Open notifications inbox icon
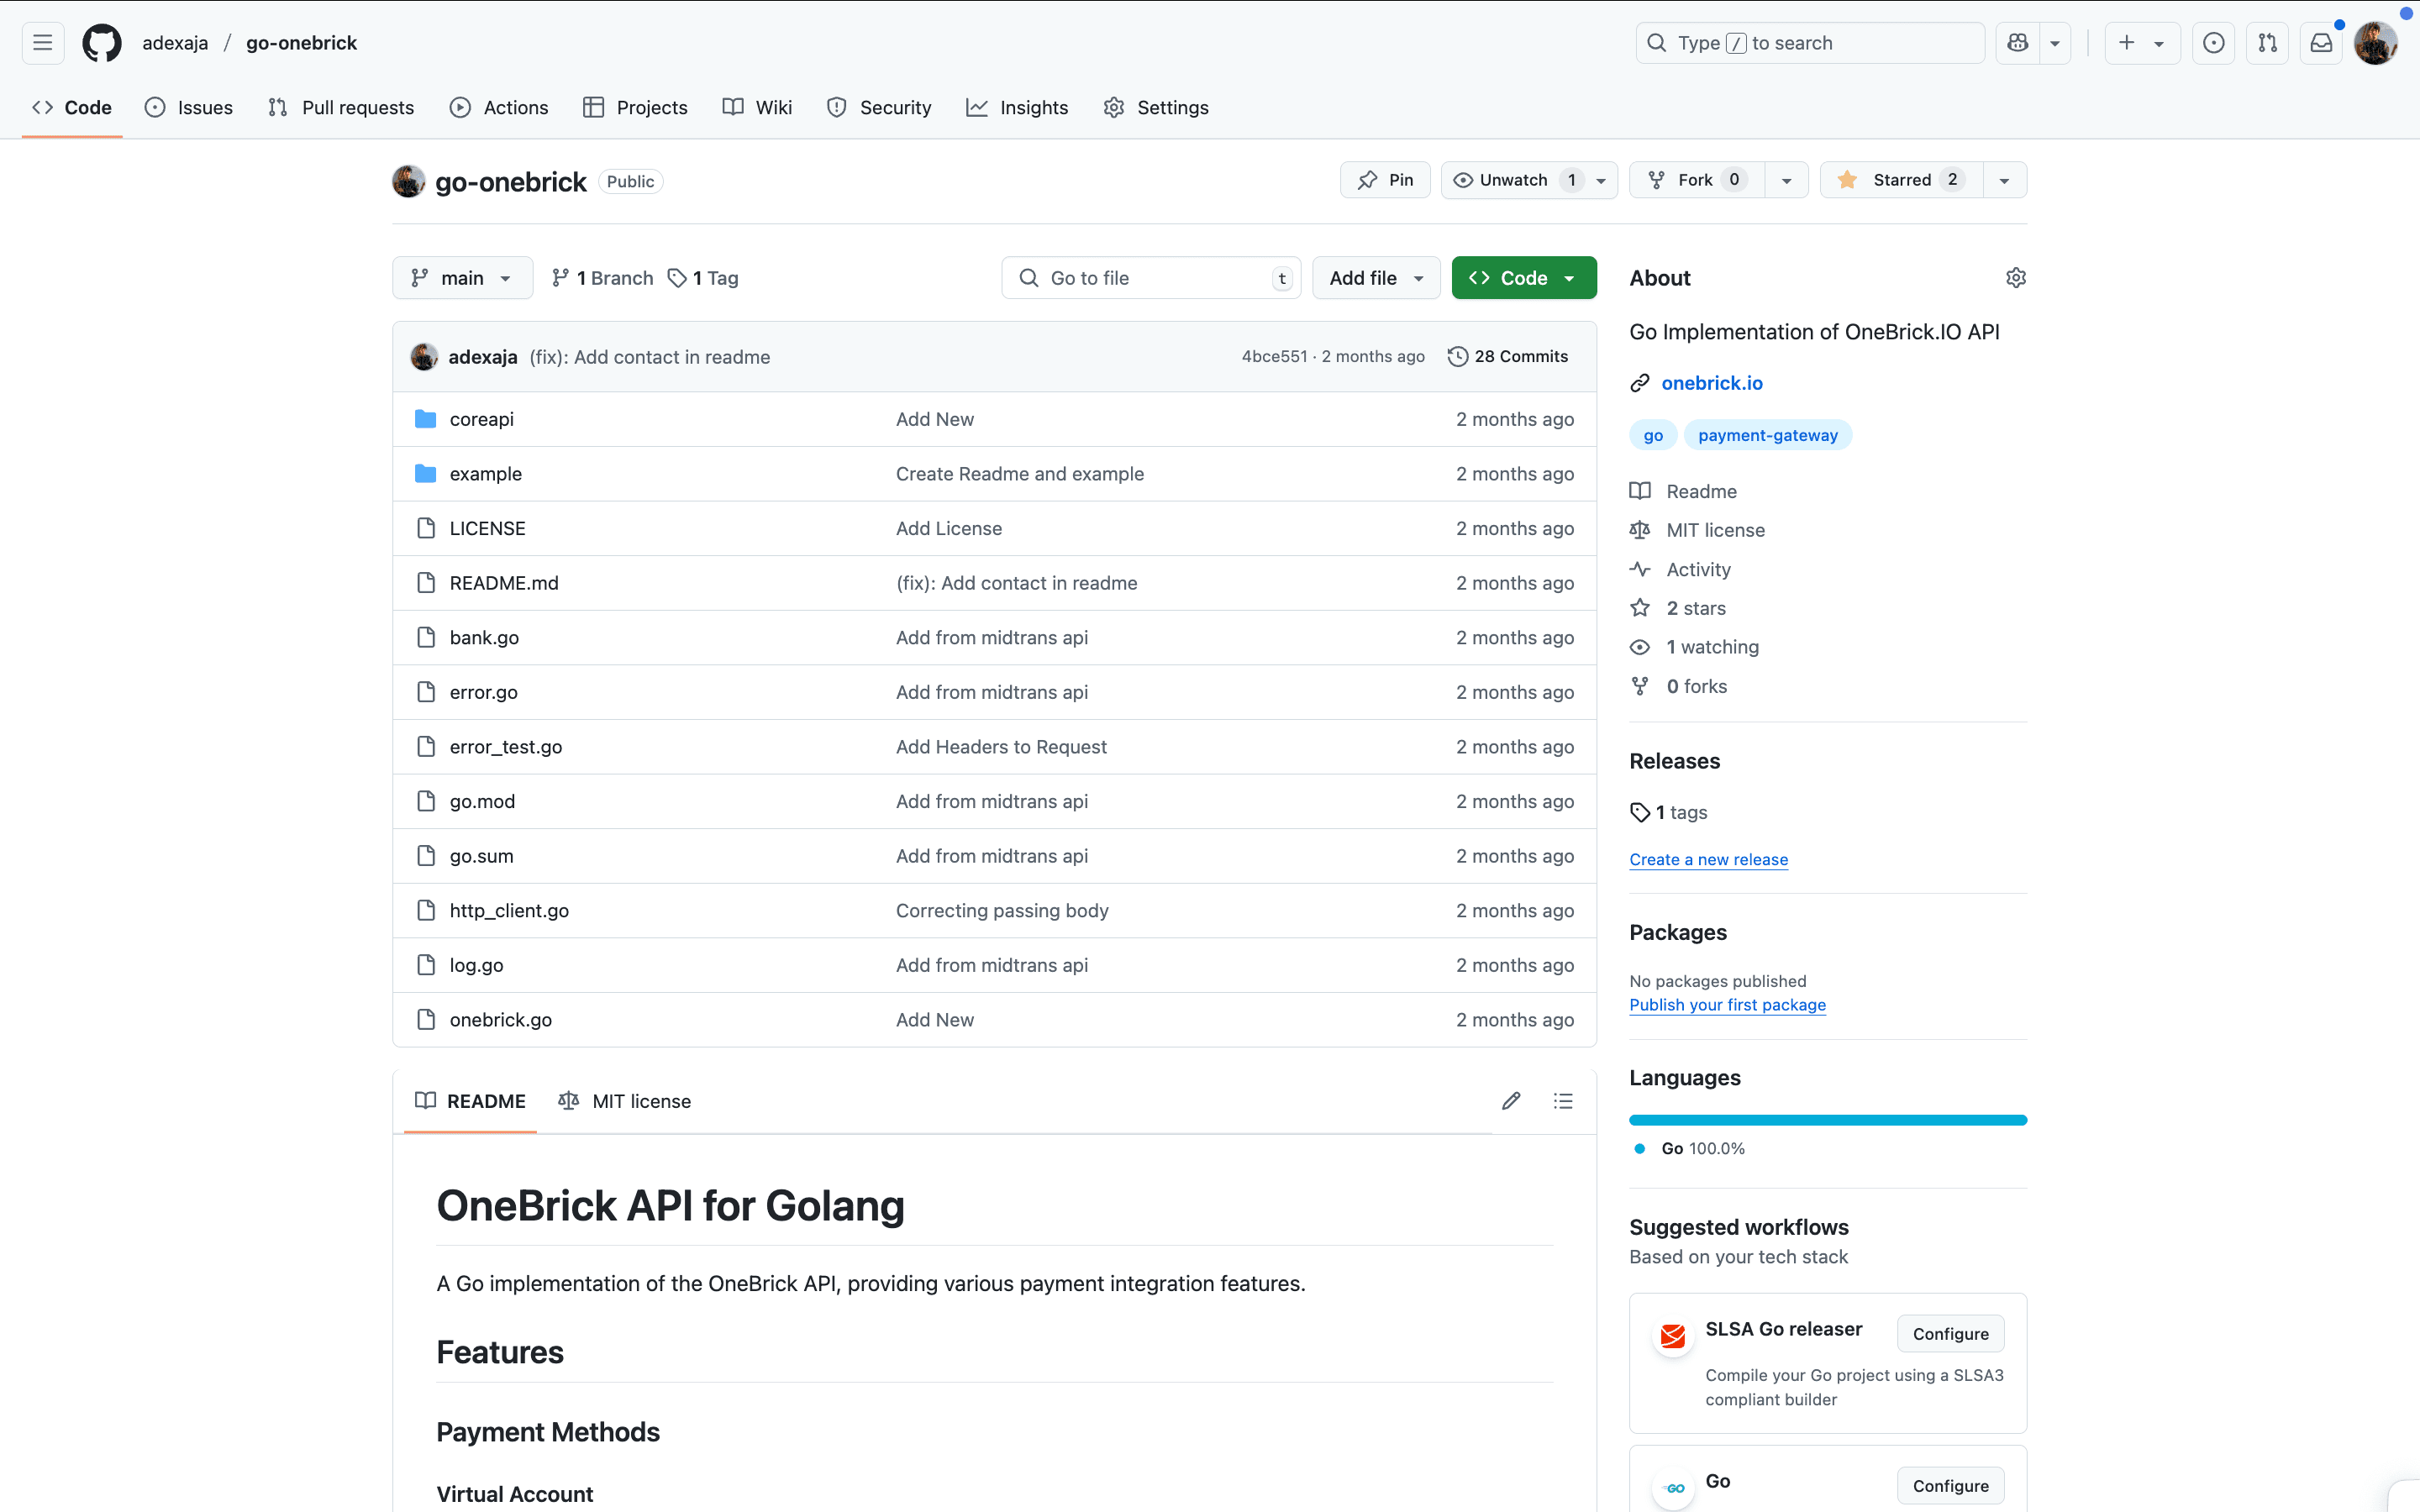Screen dimensions: 2420x1512 2321,43
